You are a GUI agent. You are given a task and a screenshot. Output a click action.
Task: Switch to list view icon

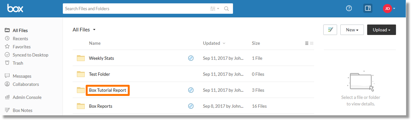(x=307, y=43)
